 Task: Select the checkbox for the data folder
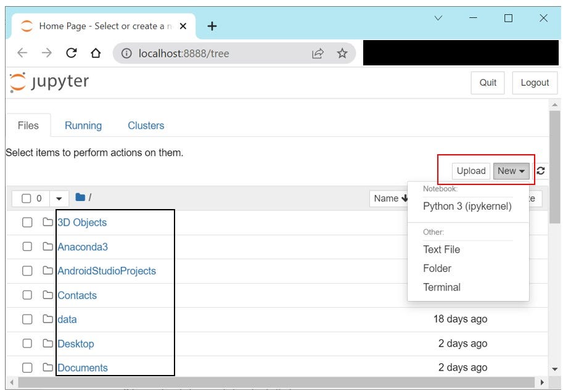[27, 319]
